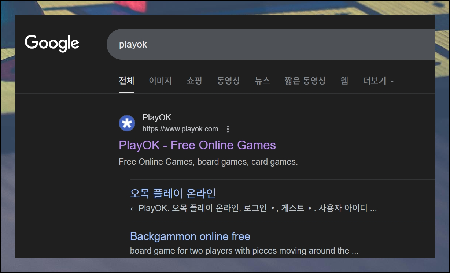Click the https://www.playok.com URL text
The height and width of the screenshot is (273, 450).
pyautogui.click(x=180, y=129)
